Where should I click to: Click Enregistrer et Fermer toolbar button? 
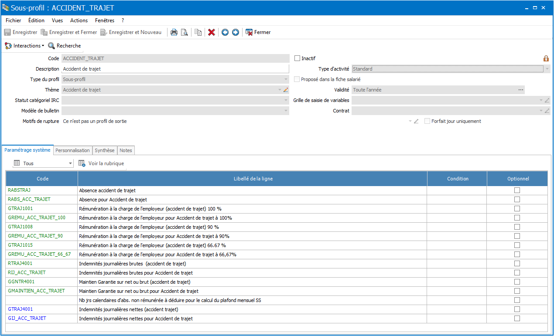[69, 32]
